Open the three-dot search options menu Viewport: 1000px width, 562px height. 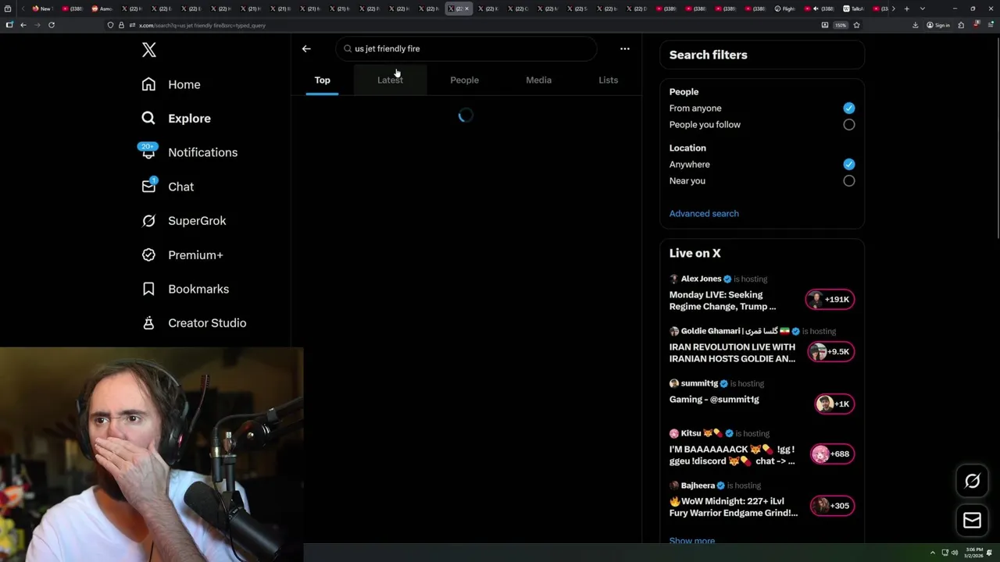click(x=624, y=48)
